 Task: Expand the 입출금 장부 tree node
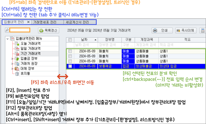[12, 59]
